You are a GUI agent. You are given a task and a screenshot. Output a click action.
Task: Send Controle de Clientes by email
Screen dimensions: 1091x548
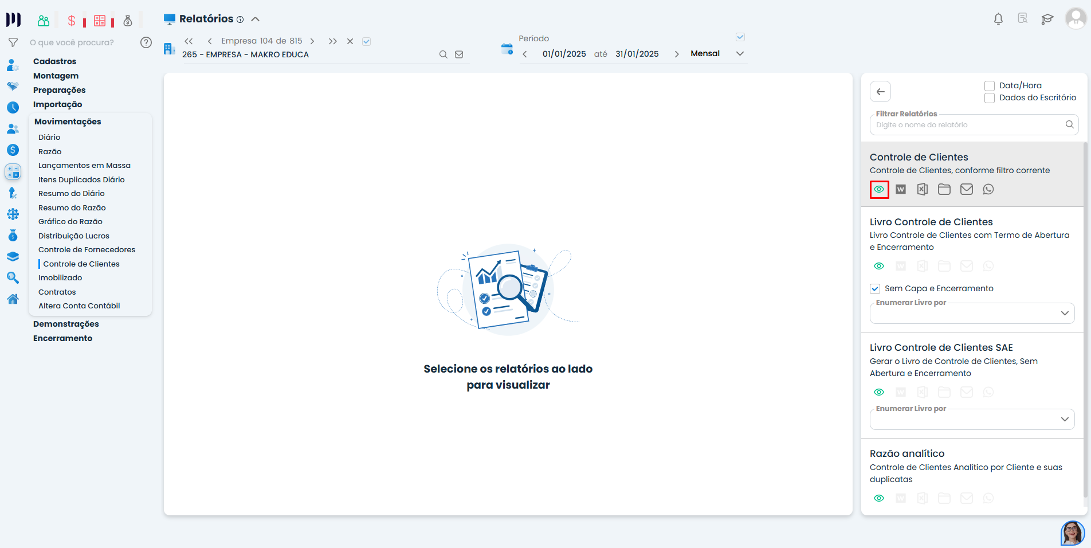tap(967, 189)
